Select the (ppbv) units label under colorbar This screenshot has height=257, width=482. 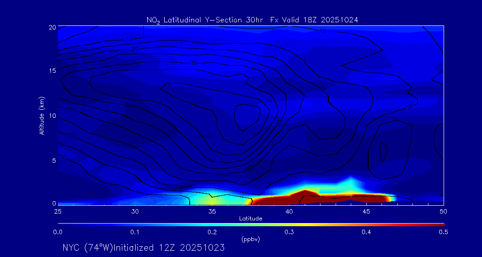tap(250, 239)
